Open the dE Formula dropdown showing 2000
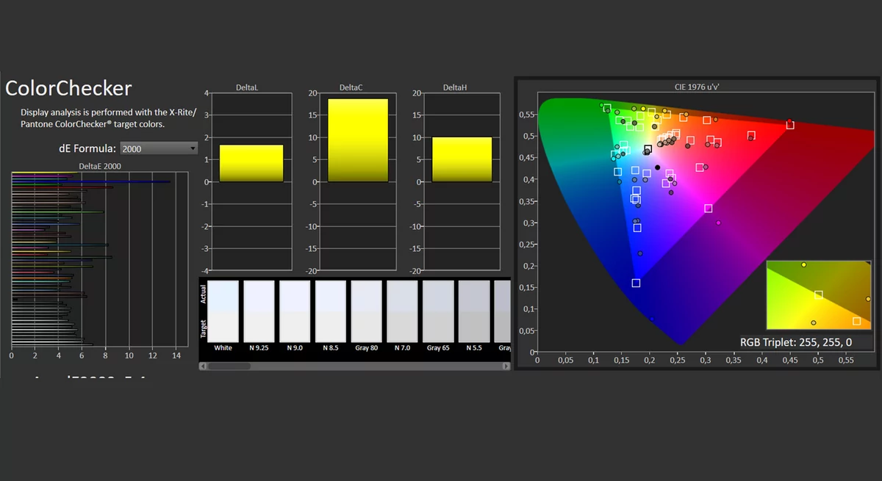Screen dimensions: 882x481 click(x=158, y=148)
